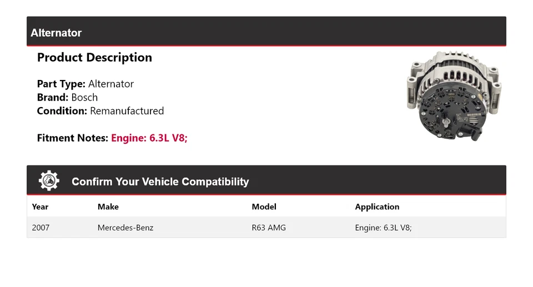Select the R63 AMG model cell
This screenshot has width=533, height=287.
(x=269, y=228)
